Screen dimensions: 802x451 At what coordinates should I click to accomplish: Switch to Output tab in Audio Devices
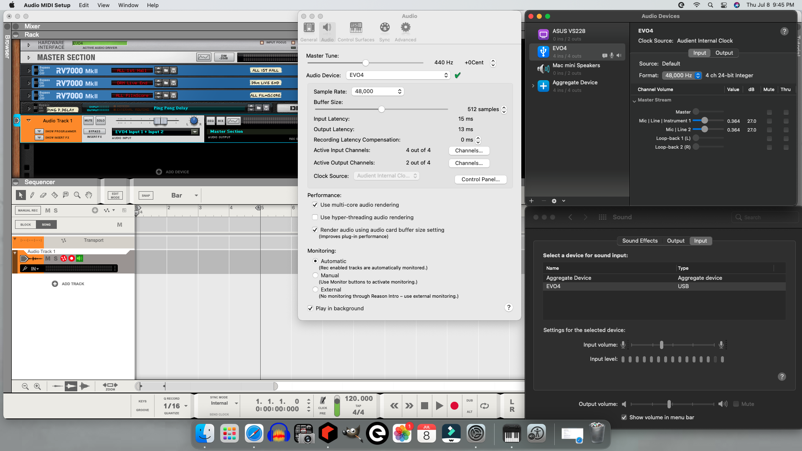pos(724,53)
